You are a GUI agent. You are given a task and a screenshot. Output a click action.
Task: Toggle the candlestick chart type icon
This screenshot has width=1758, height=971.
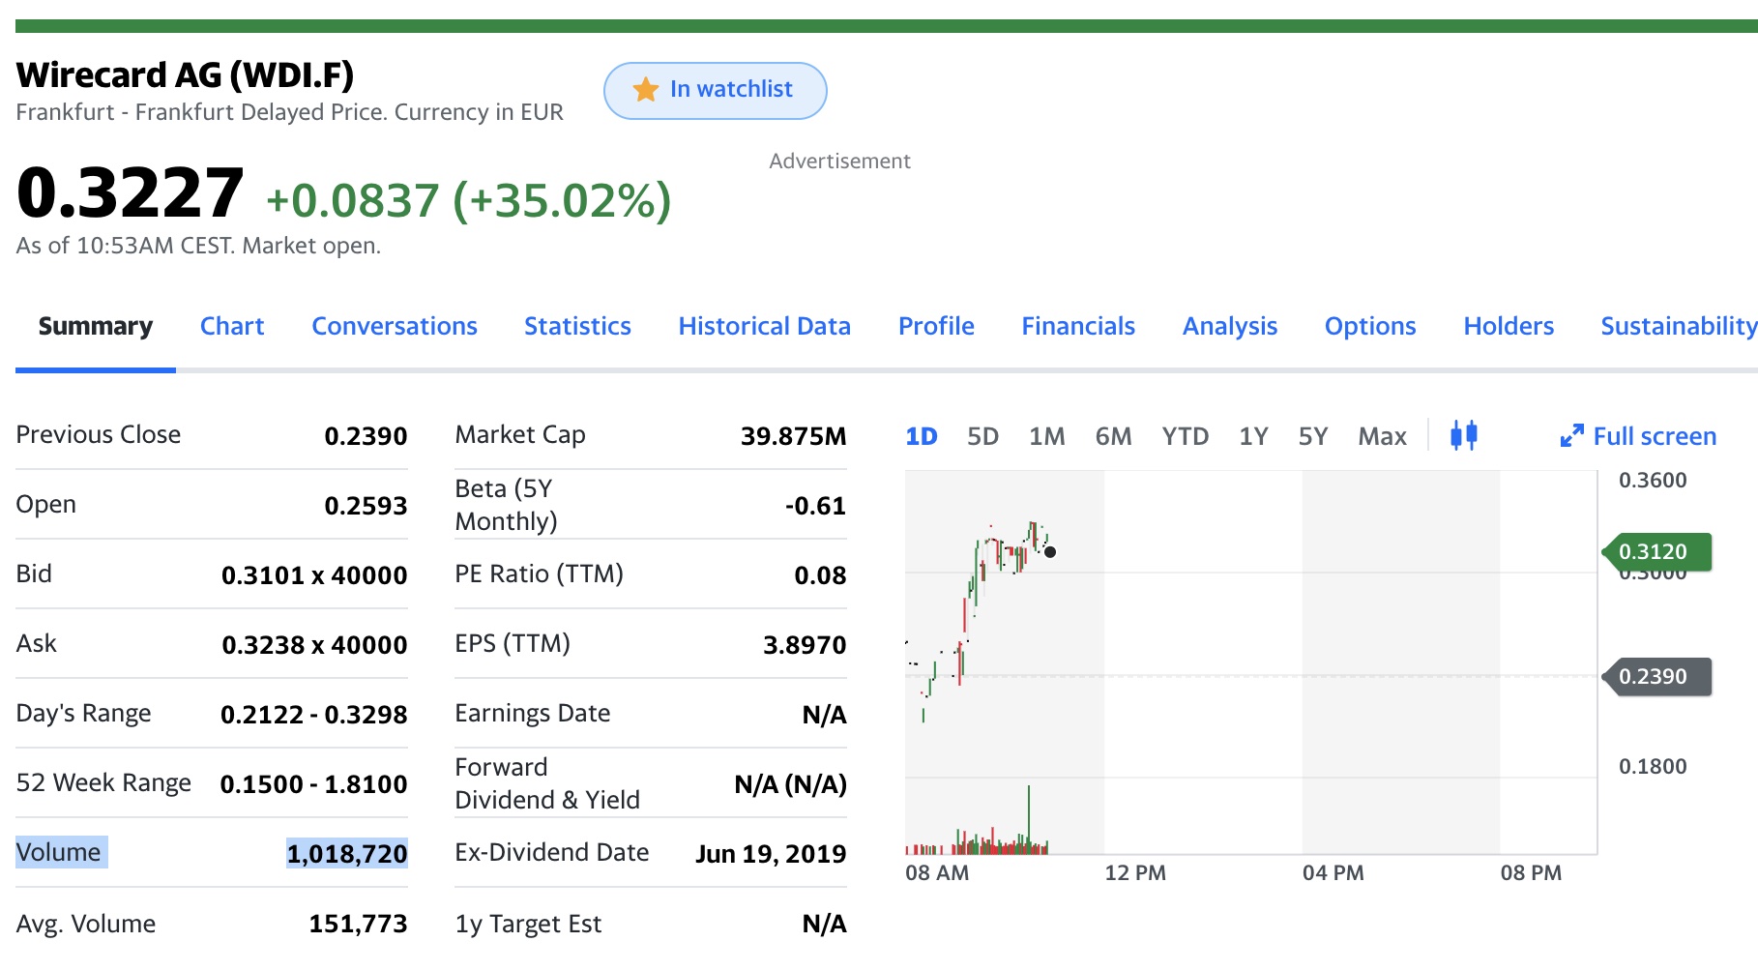[x=1464, y=435]
